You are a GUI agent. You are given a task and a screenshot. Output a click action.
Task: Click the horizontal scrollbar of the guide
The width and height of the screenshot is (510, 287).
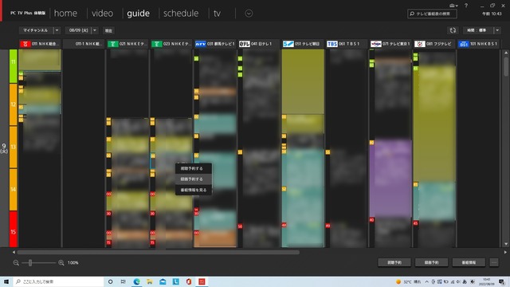(158, 252)
